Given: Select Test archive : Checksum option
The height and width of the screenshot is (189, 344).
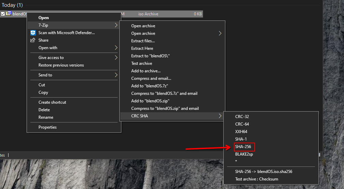Looking at the screenshot, I should [x=256, y=179].
